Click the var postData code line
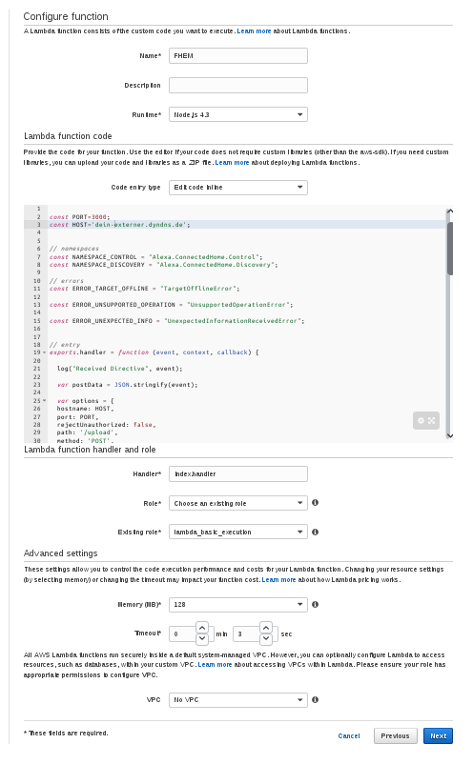 tap(127, 385)
